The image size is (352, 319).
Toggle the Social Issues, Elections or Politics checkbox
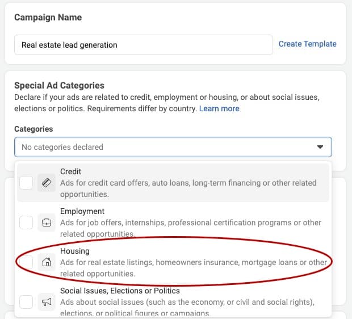[x=26, y=302]
